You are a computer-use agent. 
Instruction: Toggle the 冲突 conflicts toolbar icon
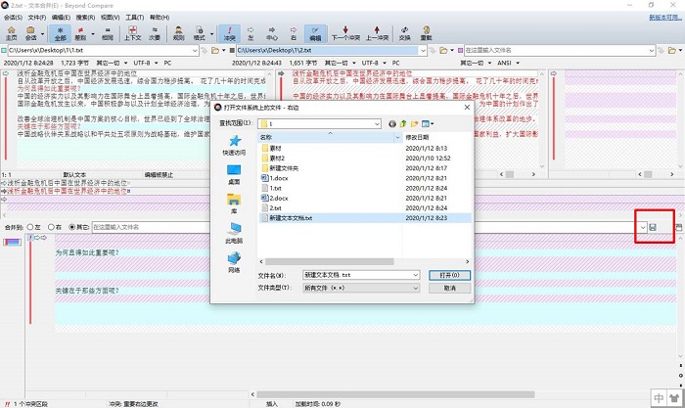tap(229, 33)
